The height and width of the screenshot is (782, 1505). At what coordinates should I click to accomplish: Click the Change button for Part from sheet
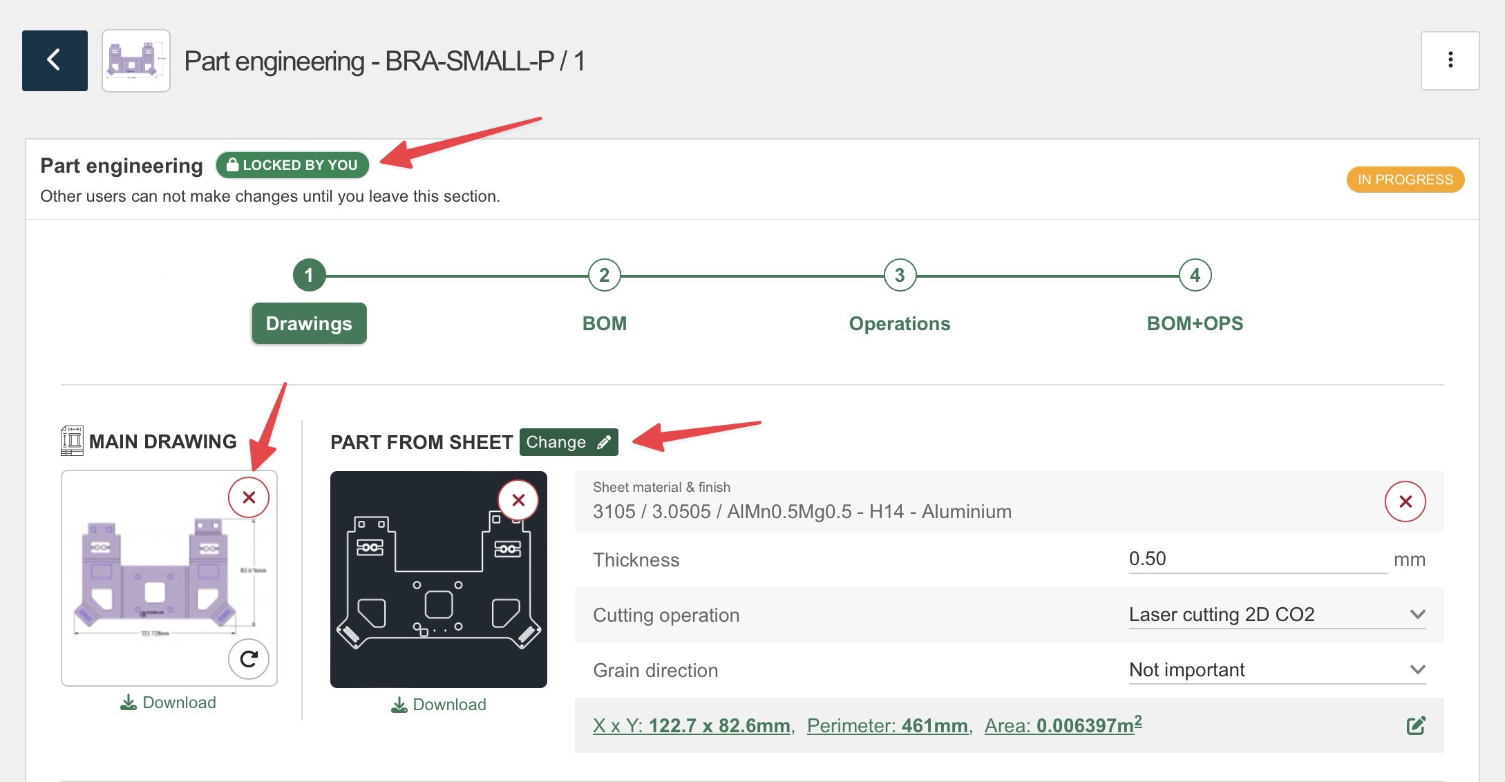(568, 442)
